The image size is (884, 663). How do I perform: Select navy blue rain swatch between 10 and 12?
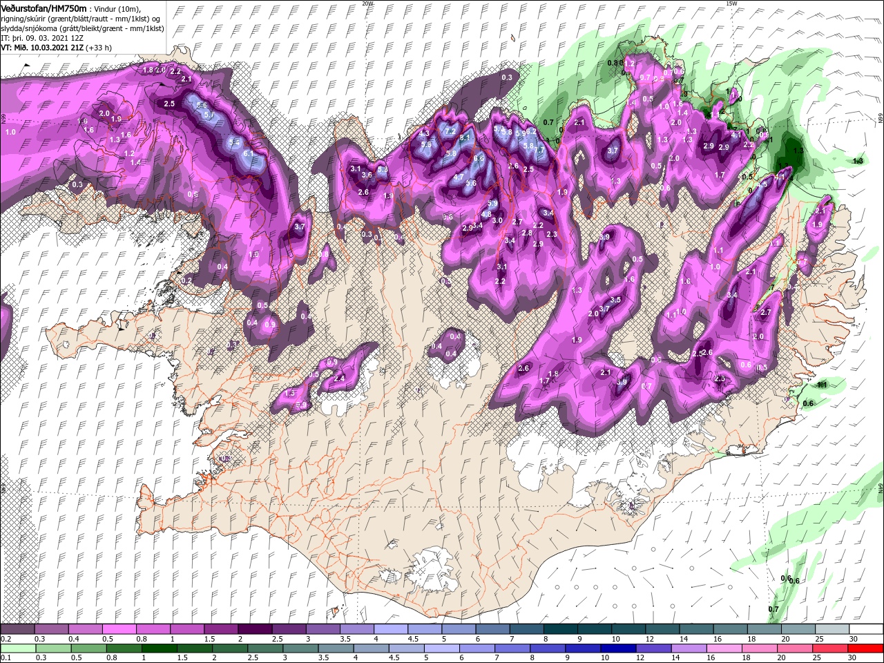click(x=618, y=648)
